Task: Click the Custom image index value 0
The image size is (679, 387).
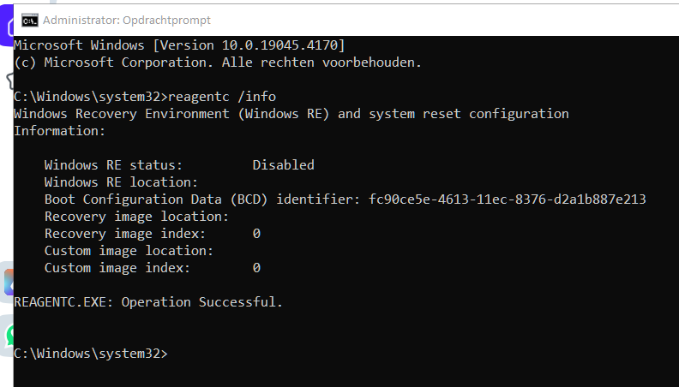Action: click(x=256, y=268)
